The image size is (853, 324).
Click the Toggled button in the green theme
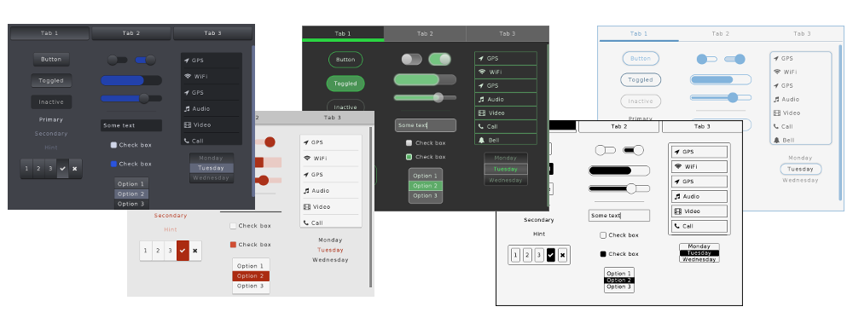point(345,84)
